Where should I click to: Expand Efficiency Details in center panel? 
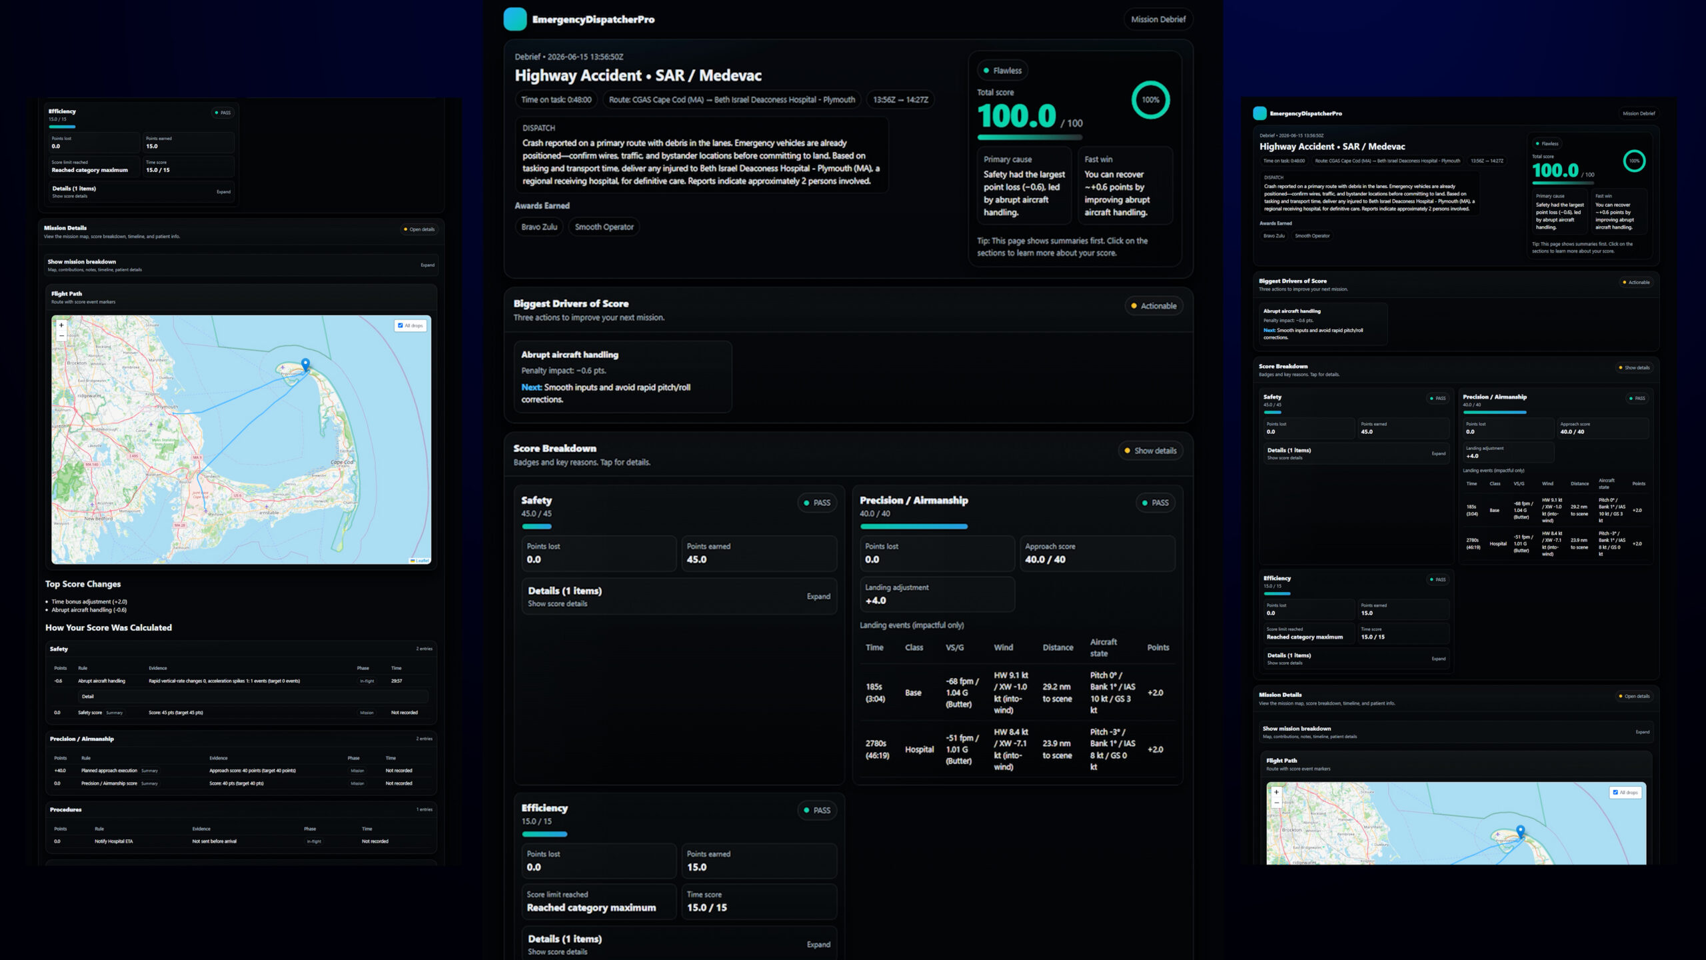click(x=679, y=944)
